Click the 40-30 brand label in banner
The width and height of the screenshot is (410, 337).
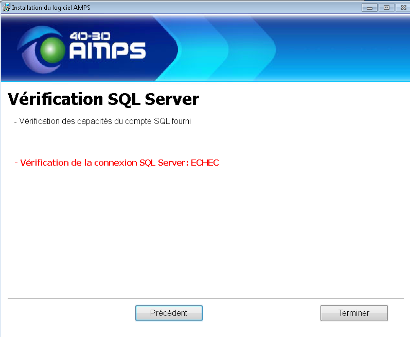tap(91, 36)
